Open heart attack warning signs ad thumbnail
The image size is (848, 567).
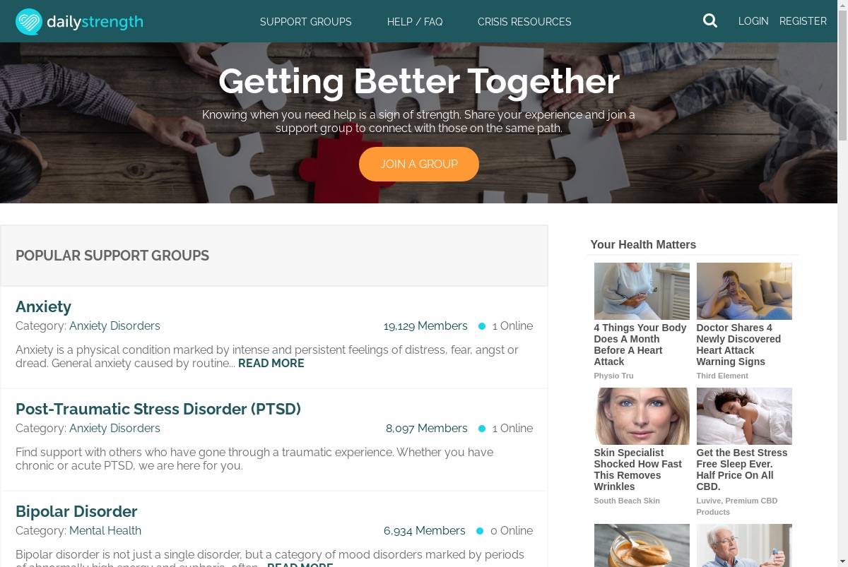(744, 291)
